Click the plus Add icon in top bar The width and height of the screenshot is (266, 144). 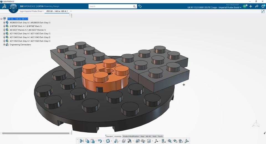click(x=251, y=6)
